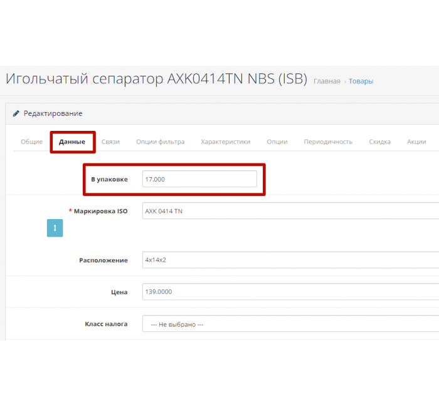
Task: Click the blue vertical arrows sort button
Action: point(55,228)
